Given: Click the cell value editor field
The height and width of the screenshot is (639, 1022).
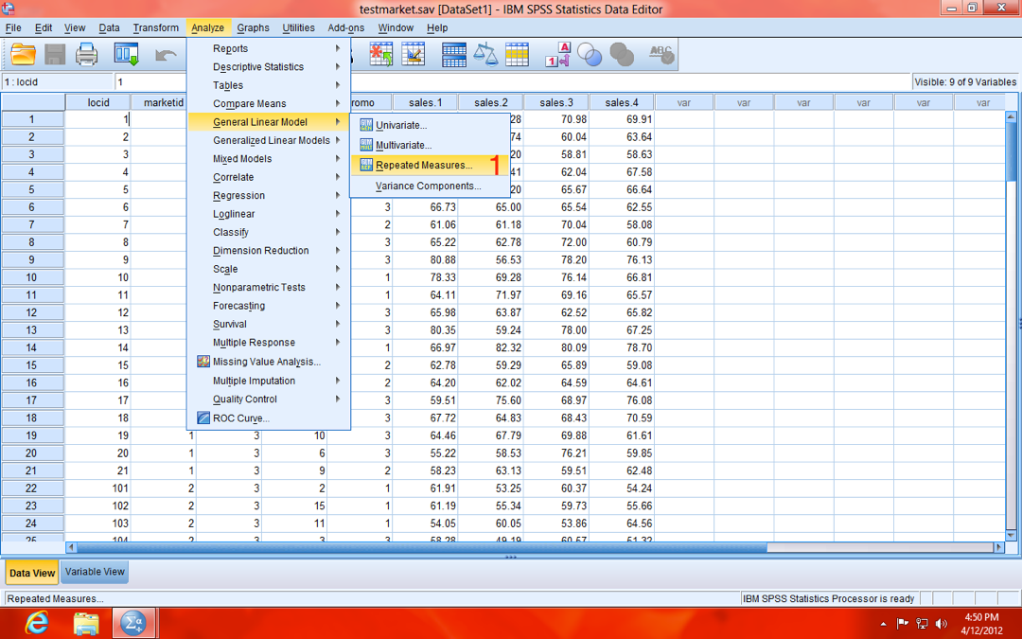Looking at the screenshot, I should pyautogui.click(x=513, y=82).
